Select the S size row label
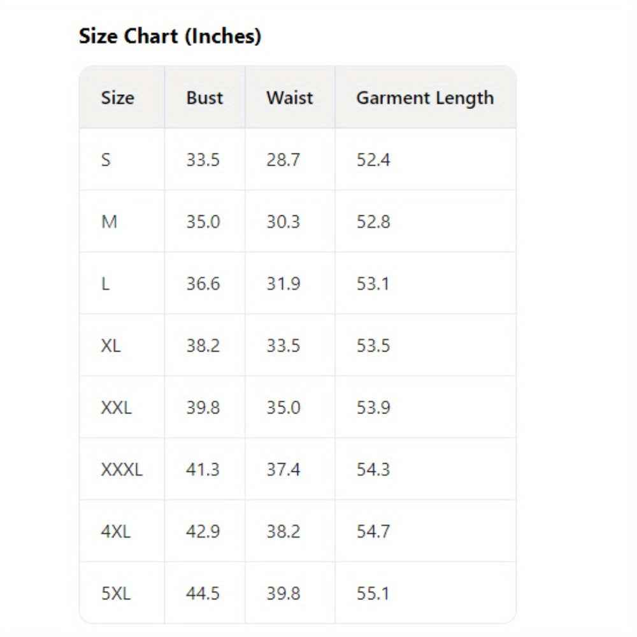637x637 pixels. tap(106, 160)
